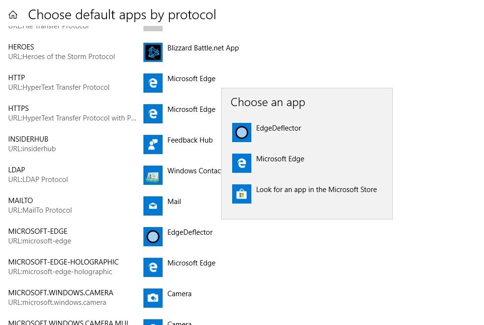The image size is (484, 325).
Task: Change the HTTPS default Microsoft Edge label
Action: [x=191, y=109]
